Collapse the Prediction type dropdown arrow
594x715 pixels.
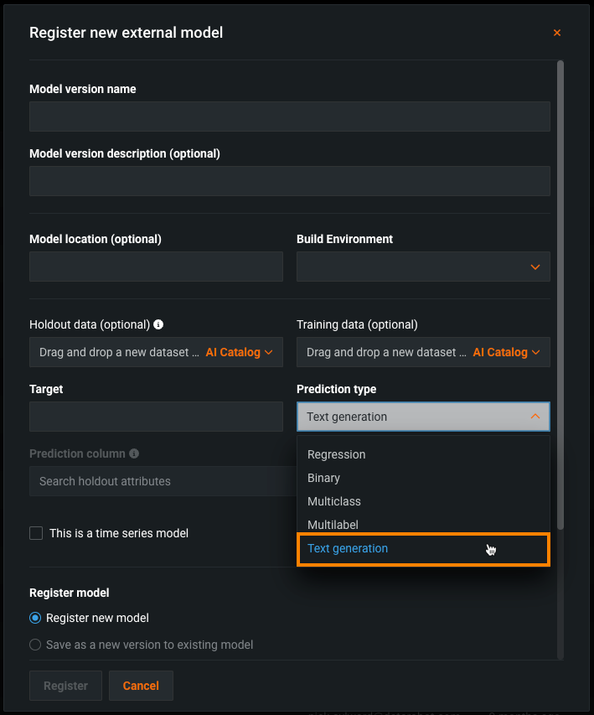[535, 417]
